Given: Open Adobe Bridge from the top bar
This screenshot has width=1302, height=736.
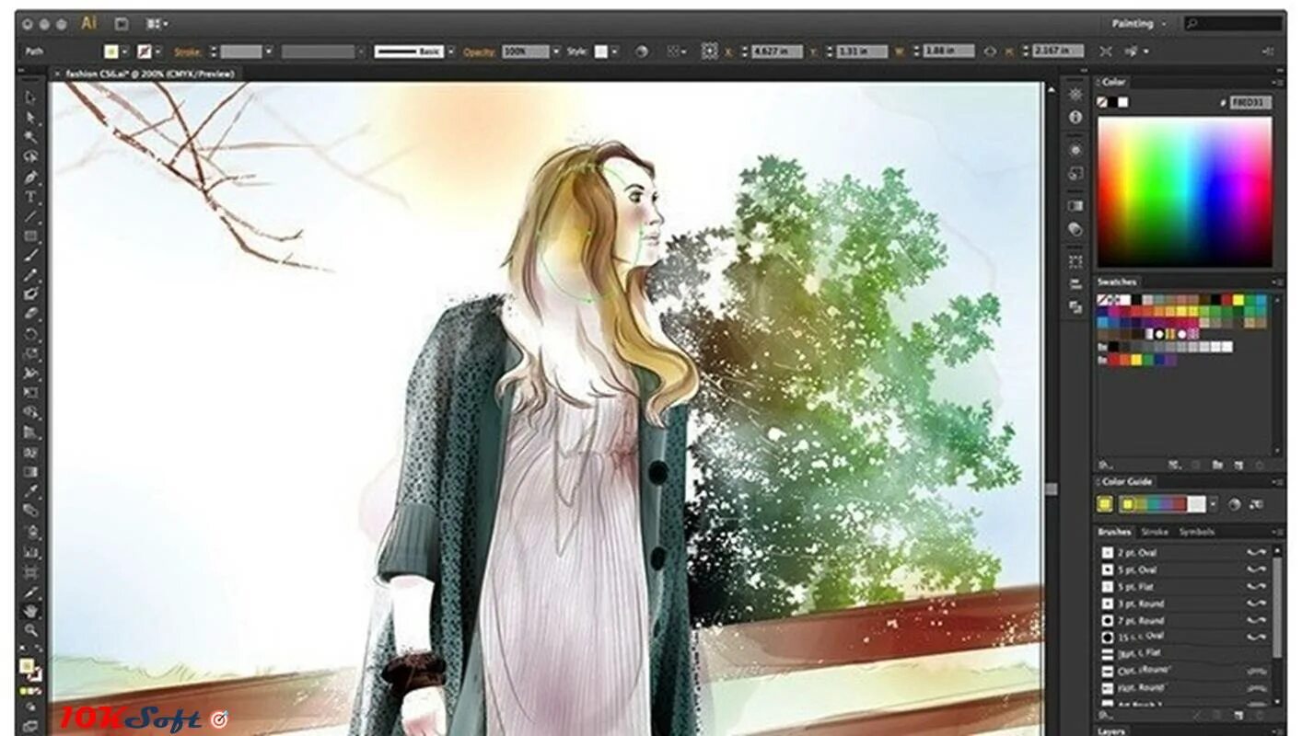Looking at the screenshot, I should 122,24.
